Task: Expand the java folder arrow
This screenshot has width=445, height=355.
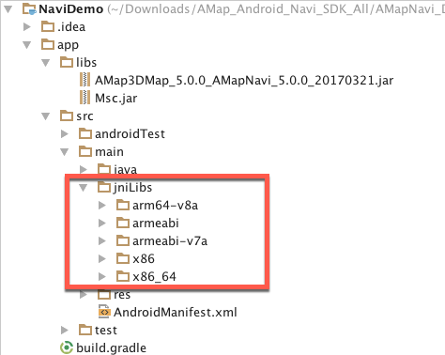Action: click(x=84, y=169)
